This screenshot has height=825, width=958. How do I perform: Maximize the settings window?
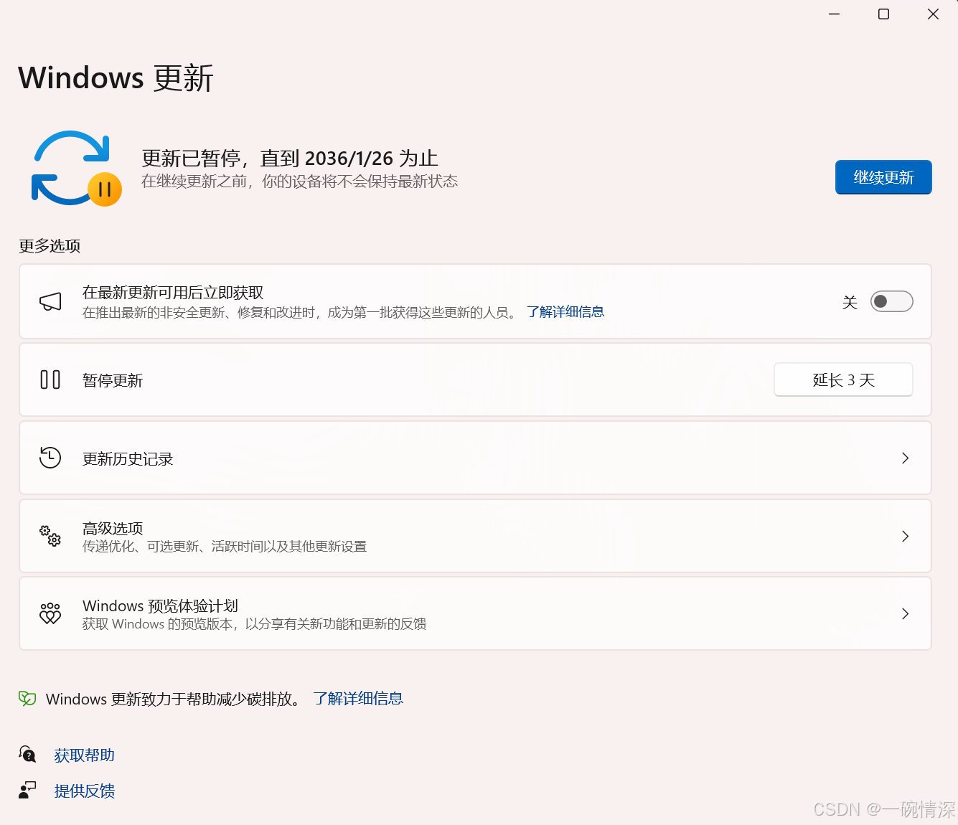883,14
